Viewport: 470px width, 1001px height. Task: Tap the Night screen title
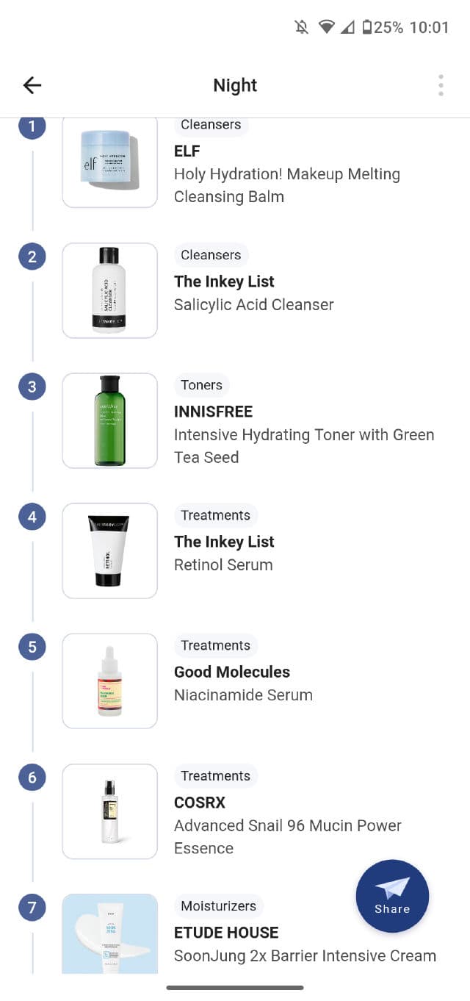(235, 85)
